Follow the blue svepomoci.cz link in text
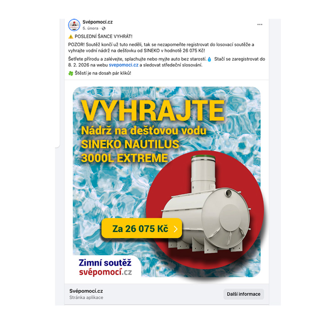 click(124, 65)
